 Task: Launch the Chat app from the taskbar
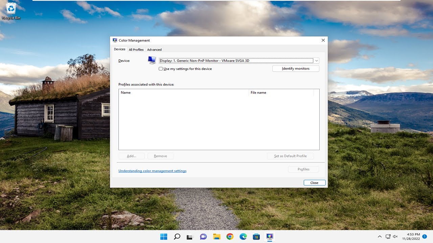pyautogui.click(x=203, y=237)
